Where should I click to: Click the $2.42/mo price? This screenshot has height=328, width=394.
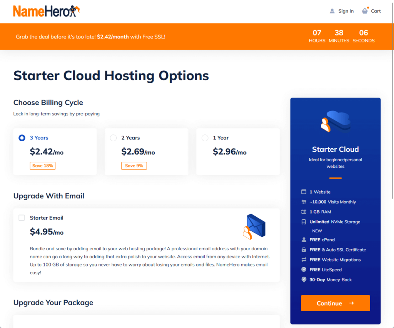coord(47,152)
